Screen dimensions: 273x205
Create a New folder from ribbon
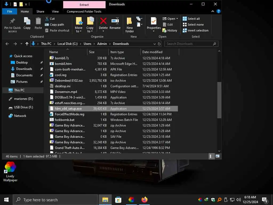click(x=130, y=25)
